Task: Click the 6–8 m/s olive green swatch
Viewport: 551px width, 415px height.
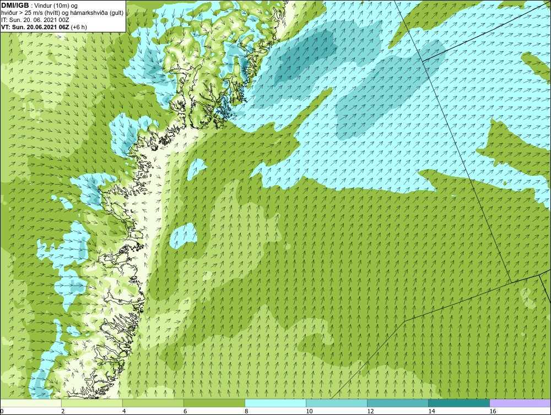Action: [214, 403]
